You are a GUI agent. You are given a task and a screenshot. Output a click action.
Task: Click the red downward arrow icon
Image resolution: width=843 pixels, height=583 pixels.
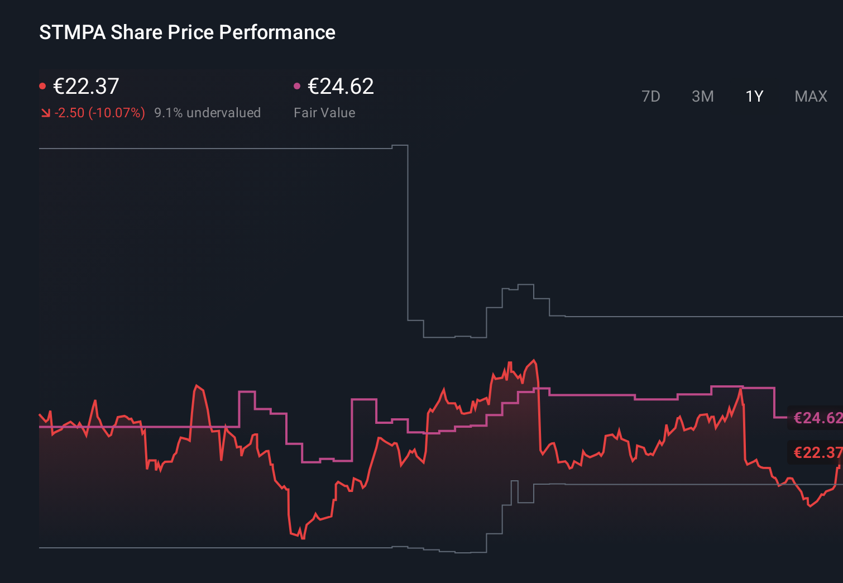click(46, 113)
